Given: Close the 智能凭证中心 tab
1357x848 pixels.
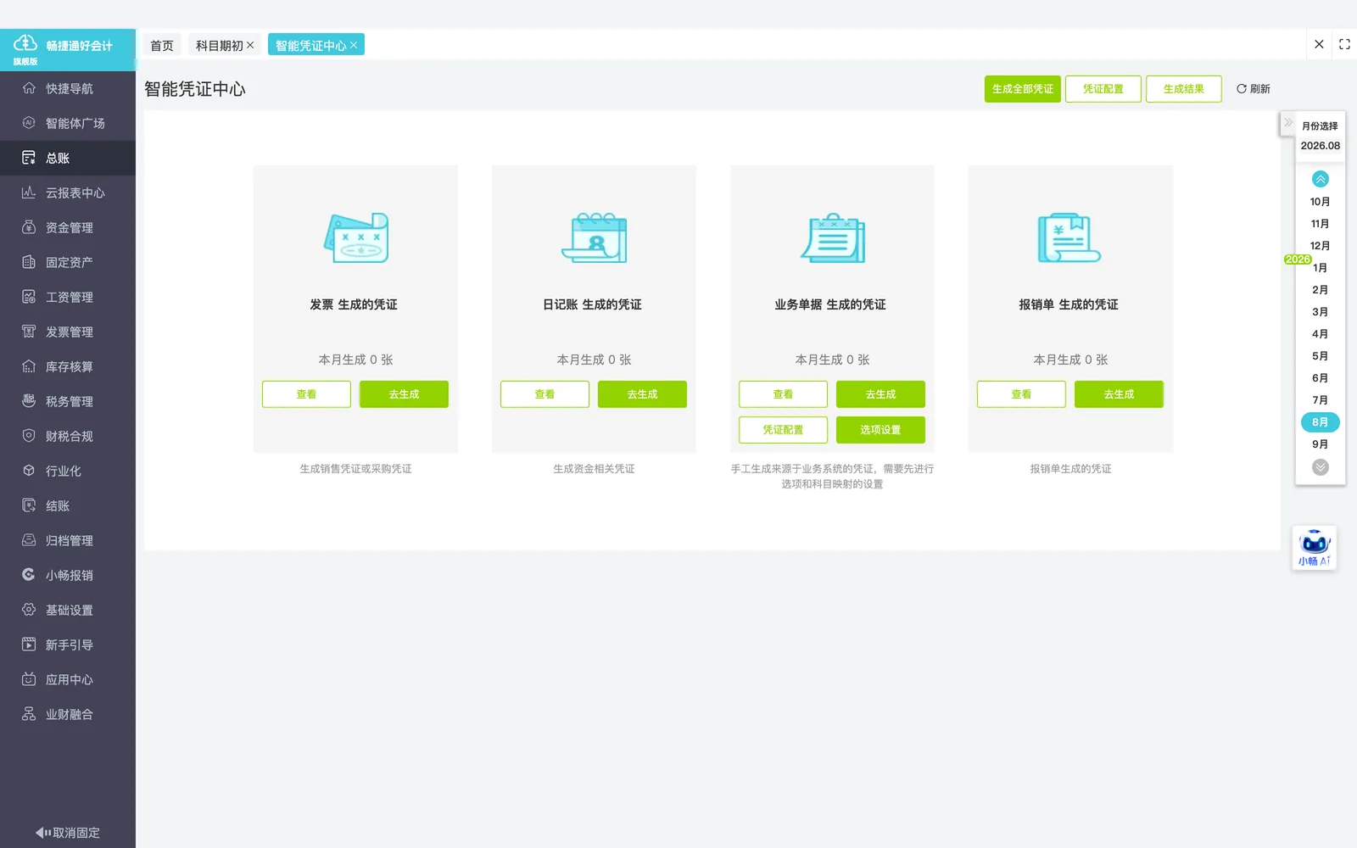Looking at the screenshot, I should point(354,45).
